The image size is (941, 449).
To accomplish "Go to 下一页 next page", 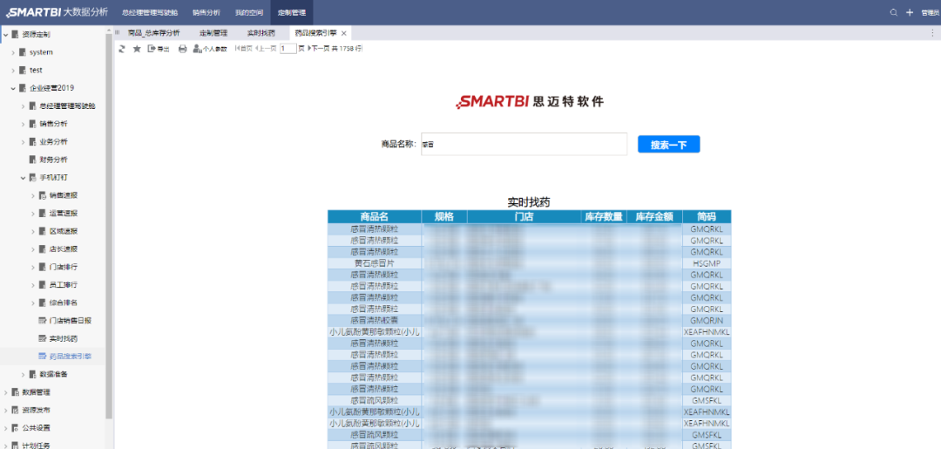I will pyautogui.click(x=318, y=49).
